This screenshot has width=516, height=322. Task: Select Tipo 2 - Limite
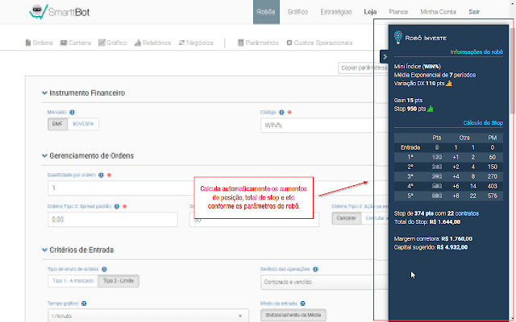119,281
